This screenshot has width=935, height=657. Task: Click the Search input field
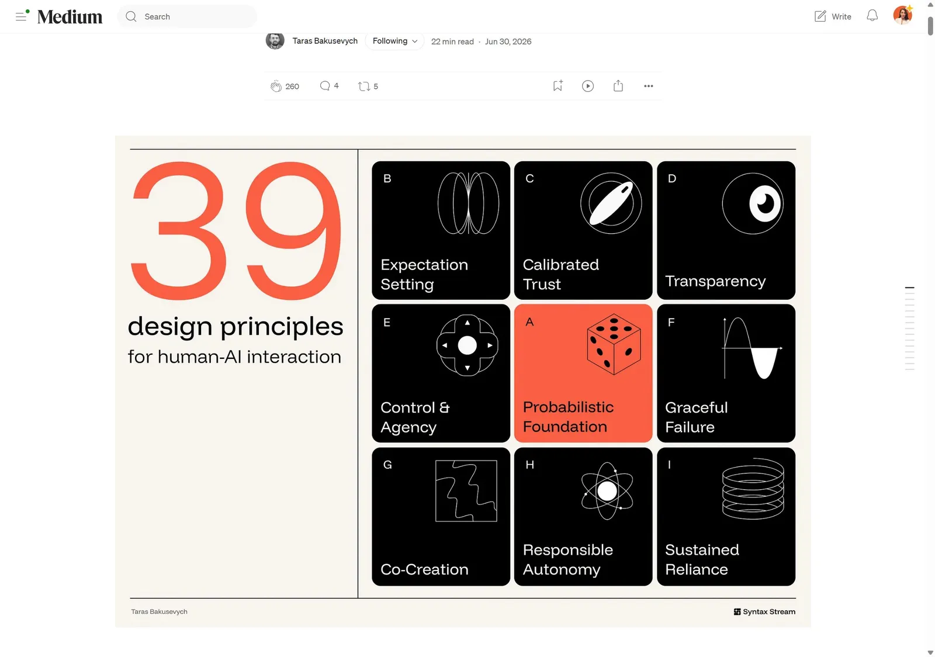(x=187, y=16)
